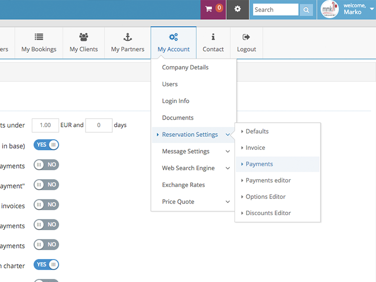Click the EUR amount field showing 1.00

45,125
